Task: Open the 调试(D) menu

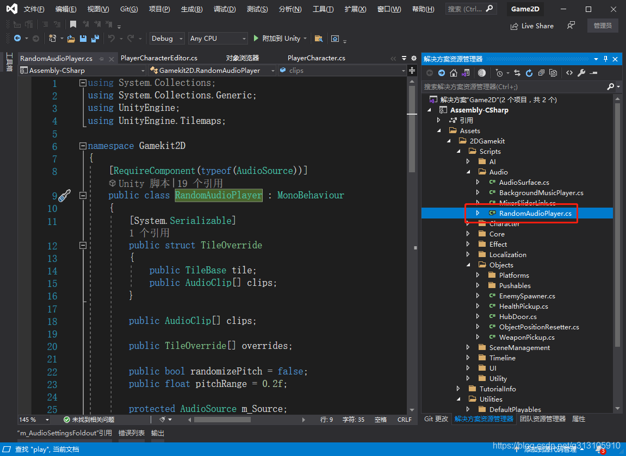Action: click(x=225, y=9)
